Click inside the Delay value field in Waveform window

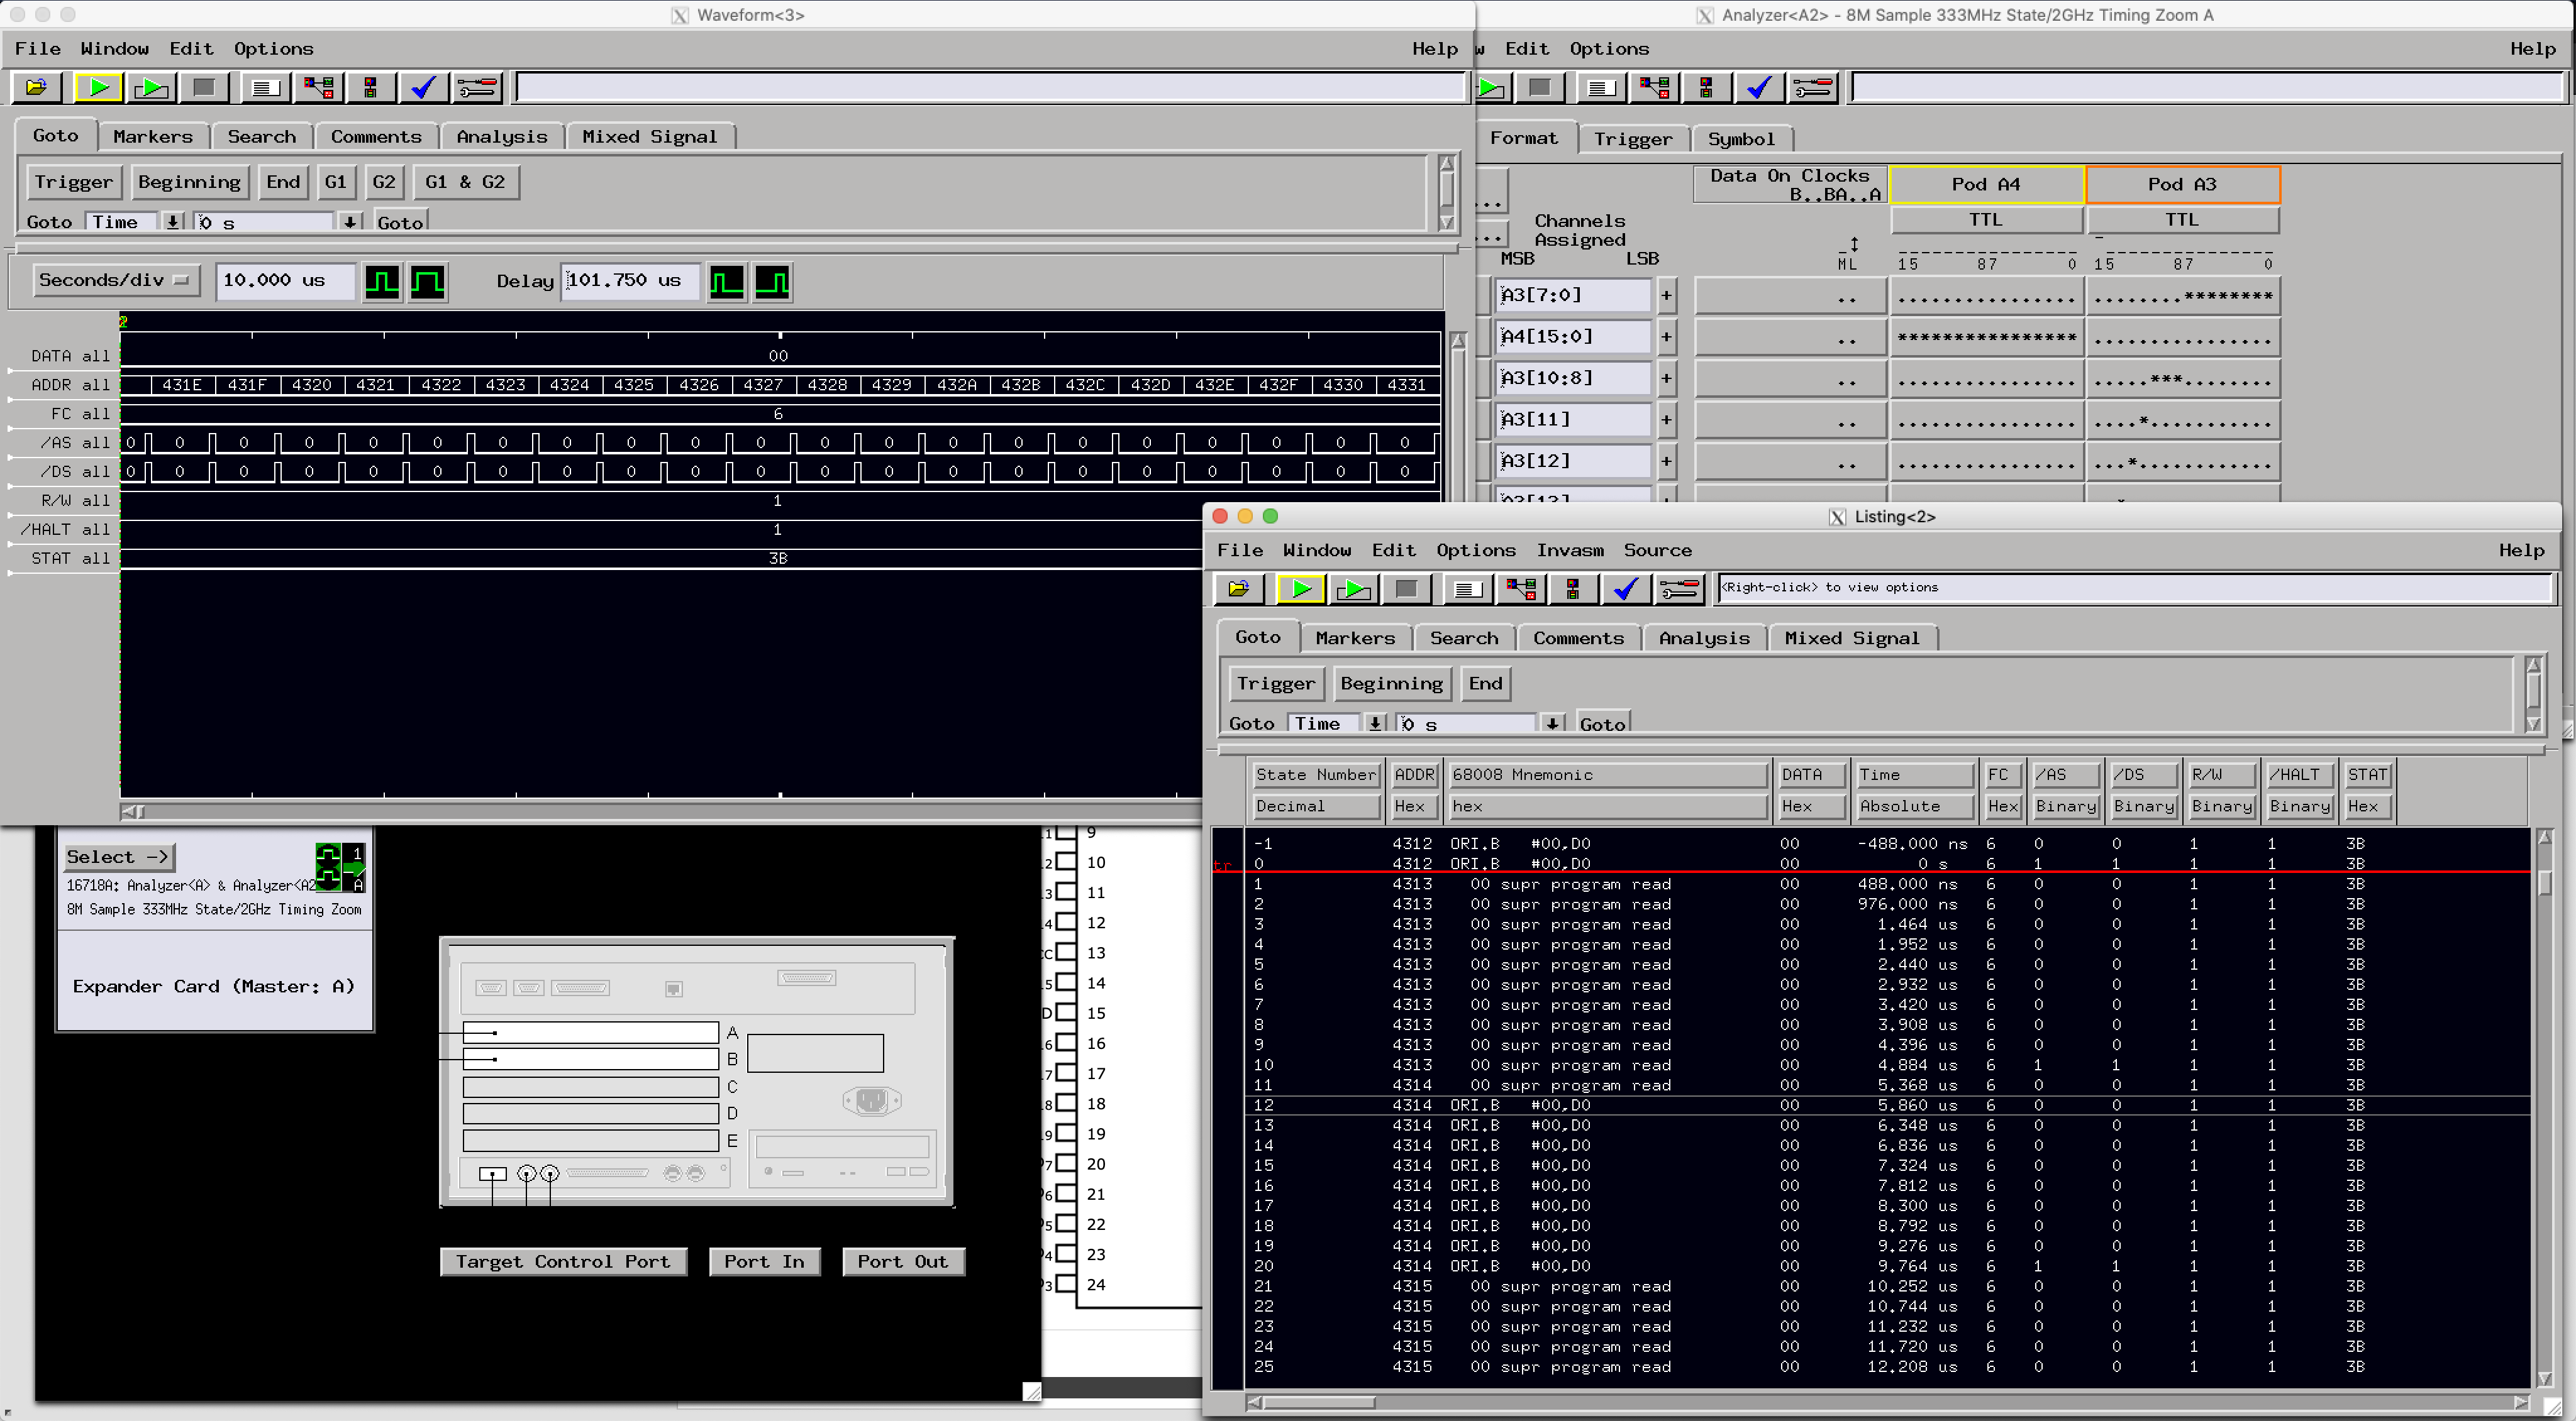629,281
